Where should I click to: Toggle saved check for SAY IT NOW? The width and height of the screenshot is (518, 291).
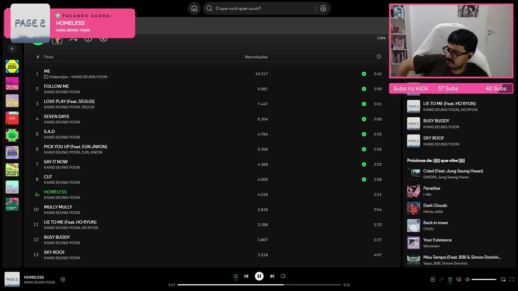tap(364, 164)
